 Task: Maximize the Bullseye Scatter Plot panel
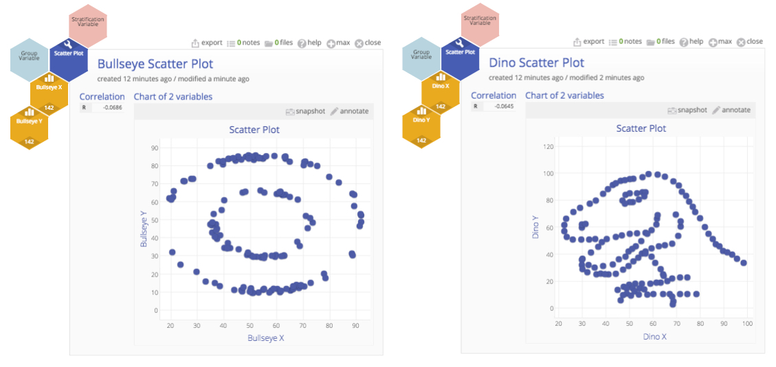pyautogui.click(x=338, y=43)
